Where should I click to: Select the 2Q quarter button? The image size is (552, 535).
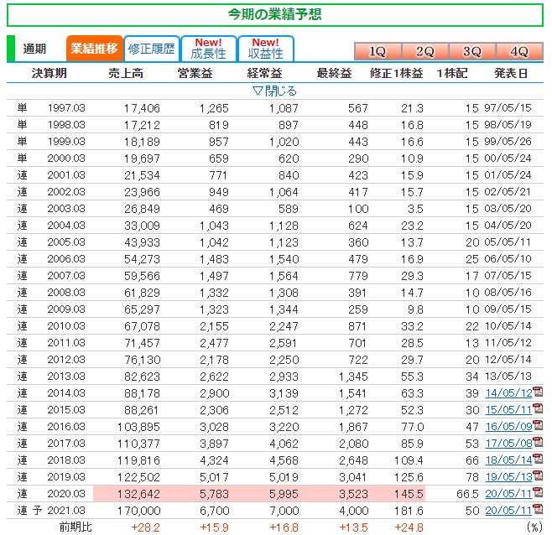424,50
